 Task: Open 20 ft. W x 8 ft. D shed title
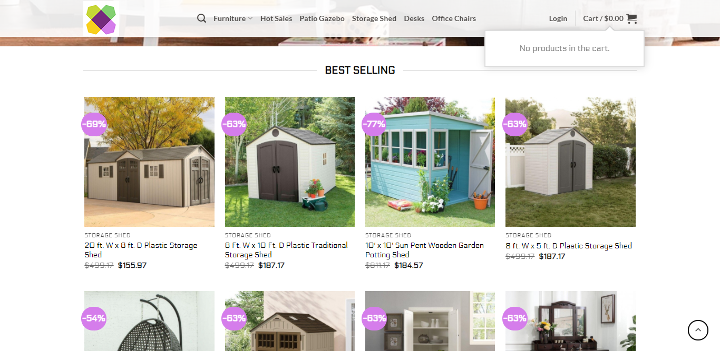(141, 250)
